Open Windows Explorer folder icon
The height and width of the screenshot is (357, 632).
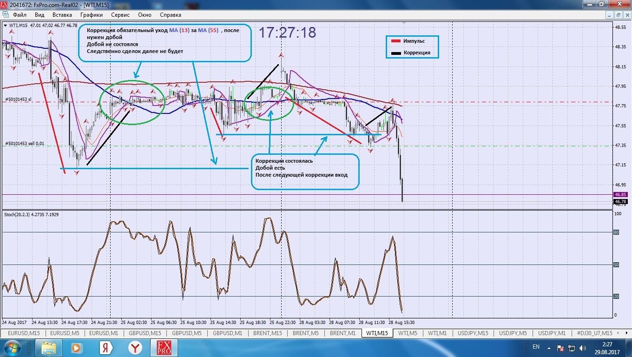[x=48, y=348]
